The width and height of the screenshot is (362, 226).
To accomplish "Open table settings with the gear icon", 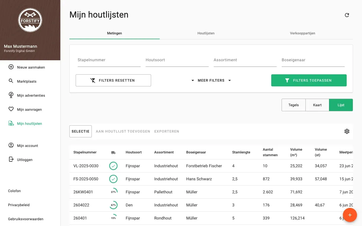I will click(x=347, y=131).
